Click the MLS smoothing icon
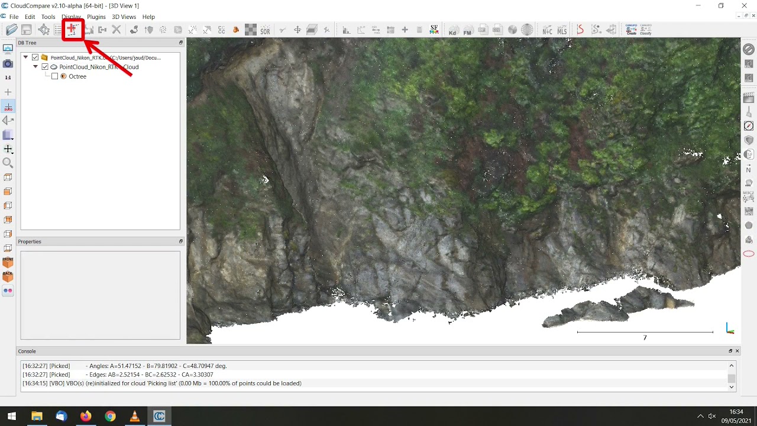Screen dimensions: 757x426 (562, 30)
